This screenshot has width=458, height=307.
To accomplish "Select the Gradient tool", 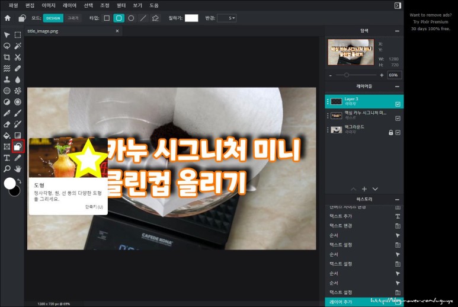I will [x=18, y=135].
